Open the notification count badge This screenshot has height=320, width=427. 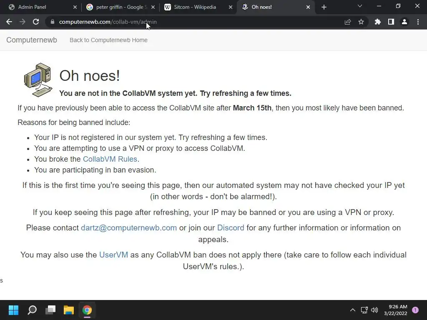(415, 310)
